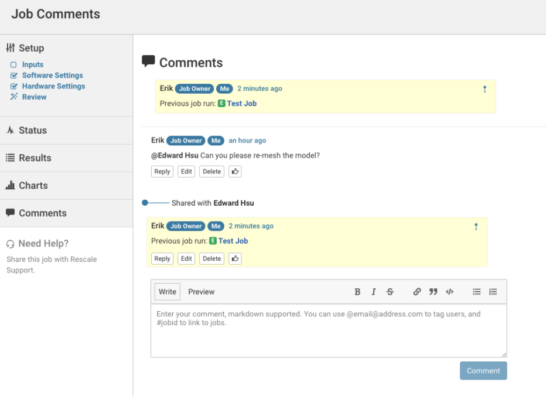Screen dimensions: 546x406
Task: Switch to the Preview tab
Action: 201,292
